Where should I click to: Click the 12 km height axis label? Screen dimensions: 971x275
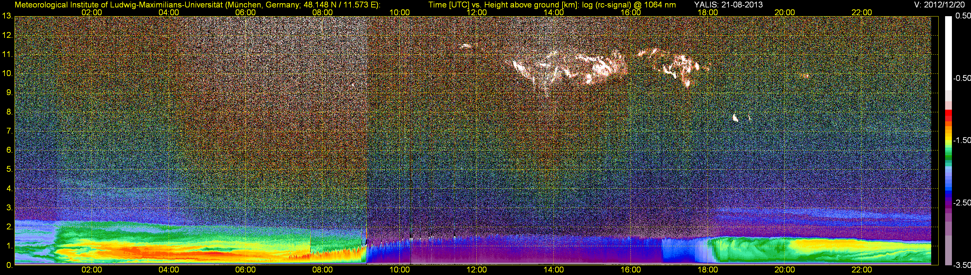[7, 35]
